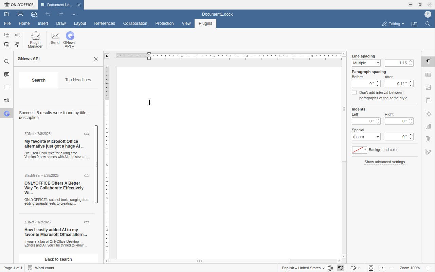Open the Find search icon in left sidebar
435x272 pixels.
point(7,62)
